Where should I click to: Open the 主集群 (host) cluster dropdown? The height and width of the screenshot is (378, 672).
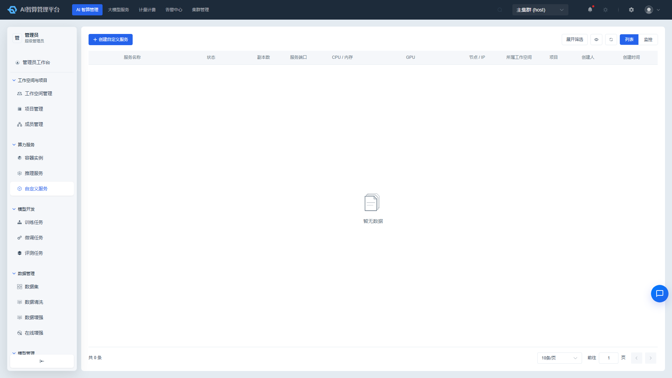(x=540, y=10)
